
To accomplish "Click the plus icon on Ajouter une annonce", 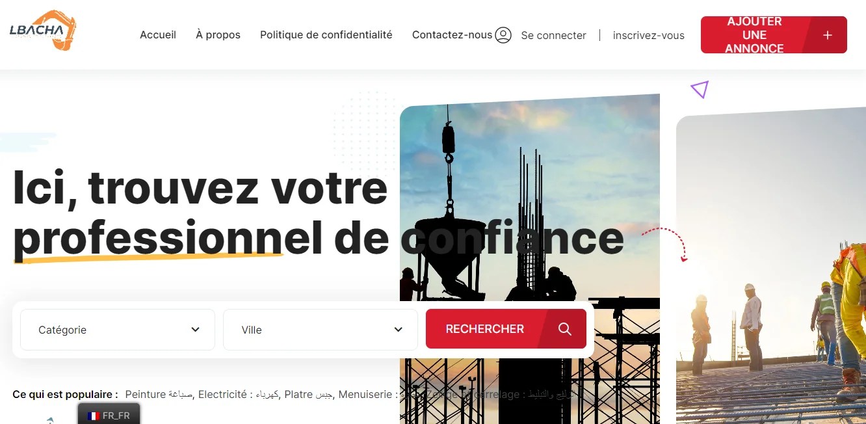I will (x=827, y=35).
